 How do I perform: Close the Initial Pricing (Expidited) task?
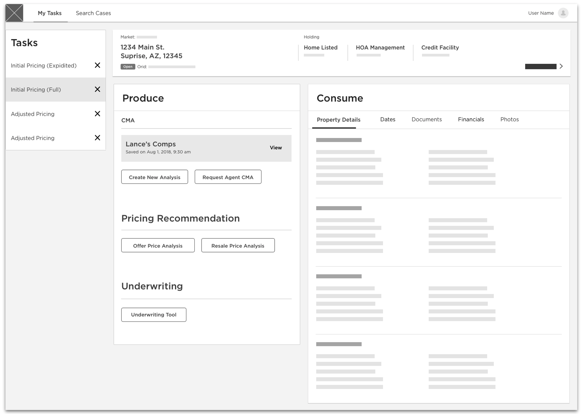tap(98, 65)
